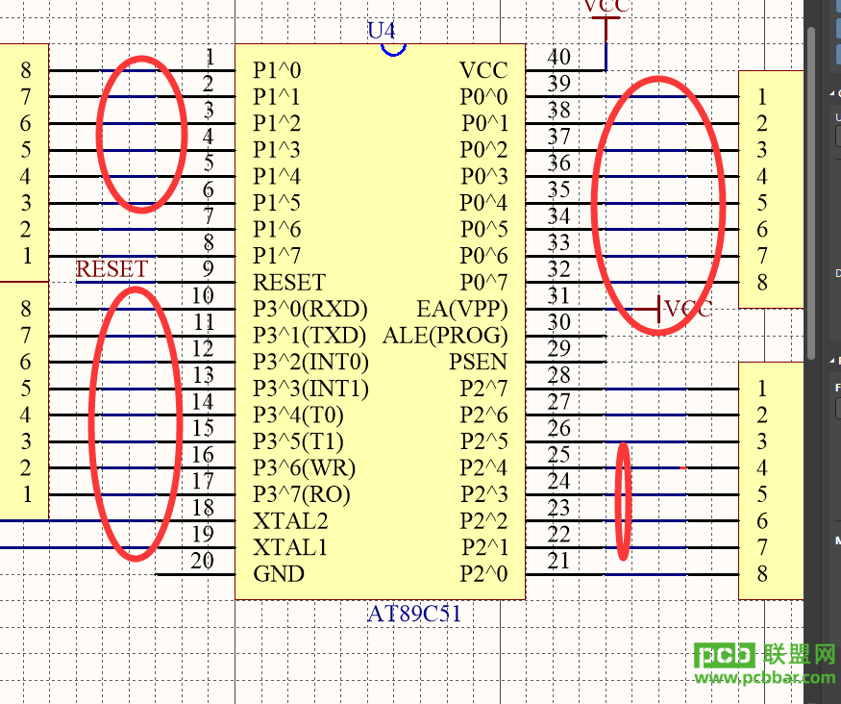Click pin number 9 of U4

(209, 269)
